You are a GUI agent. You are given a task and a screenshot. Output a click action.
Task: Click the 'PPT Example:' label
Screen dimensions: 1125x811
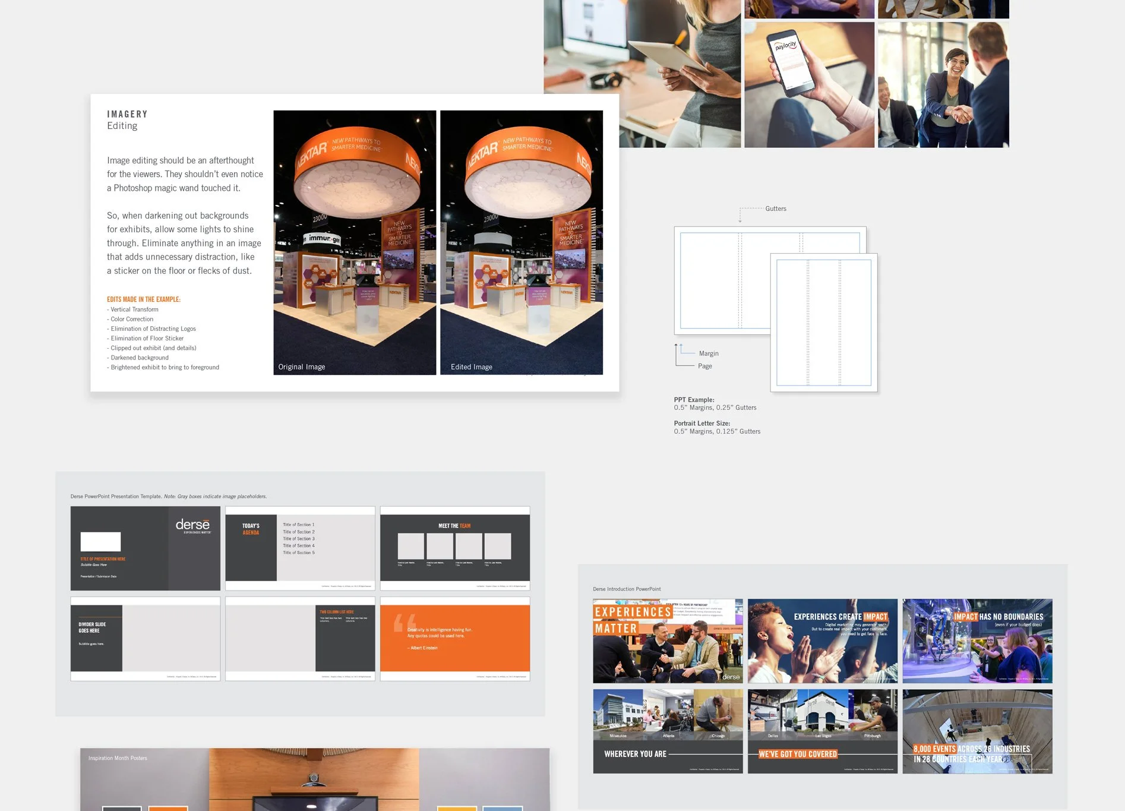694,400
